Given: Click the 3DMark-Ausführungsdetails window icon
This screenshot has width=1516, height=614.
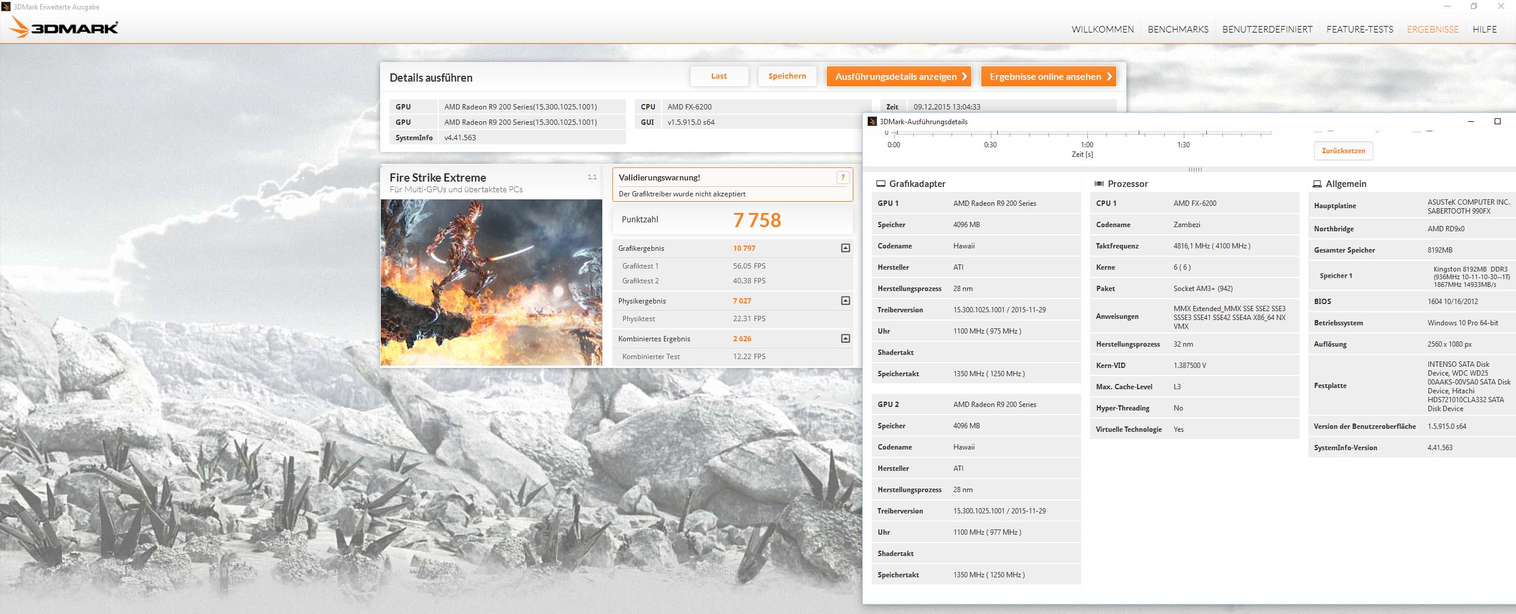Looking at the screenshot, I should 872,121.
